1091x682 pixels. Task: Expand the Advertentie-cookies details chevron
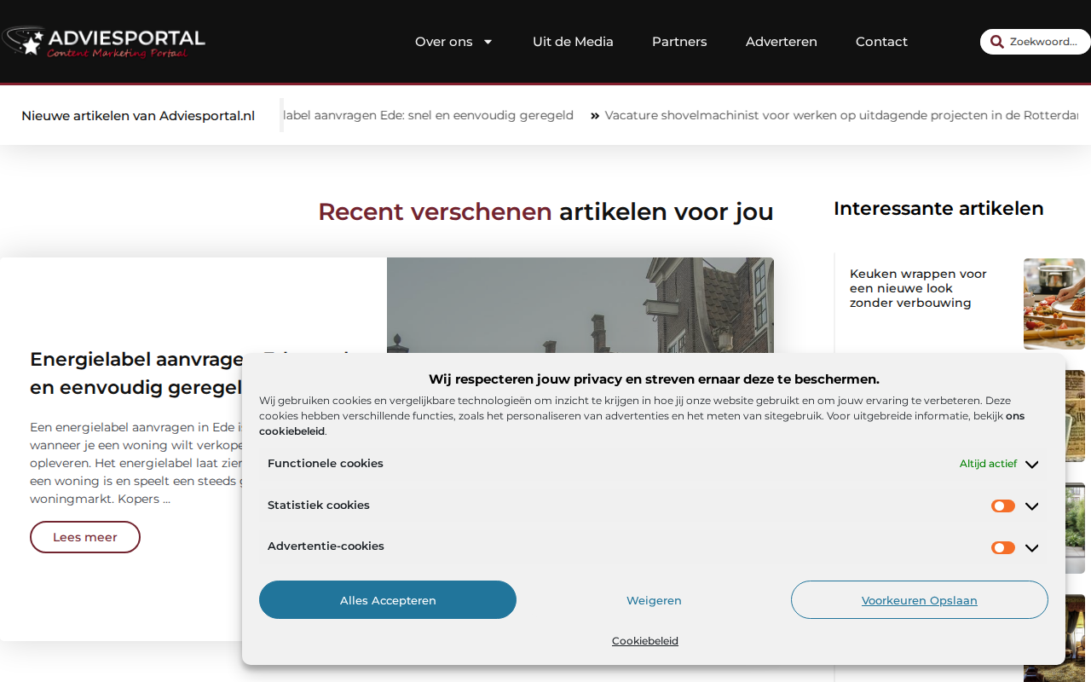click(x=1031, y=547)
